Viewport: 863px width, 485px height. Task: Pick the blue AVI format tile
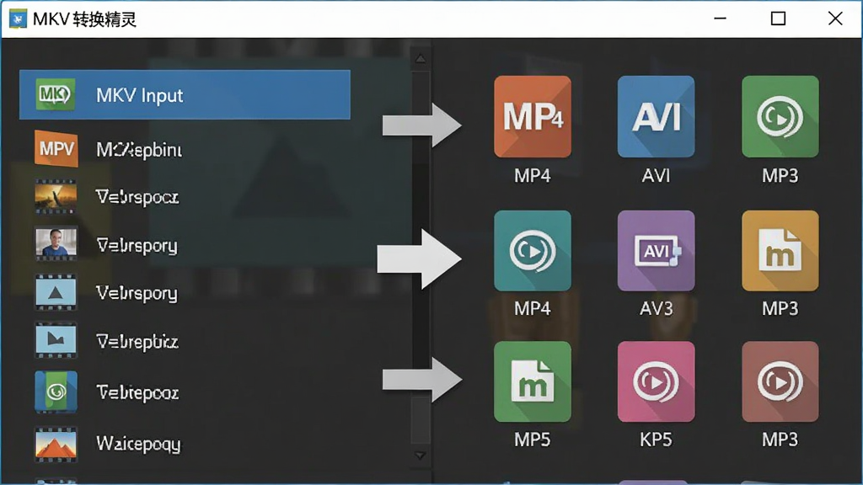click(x=656, y=116)
